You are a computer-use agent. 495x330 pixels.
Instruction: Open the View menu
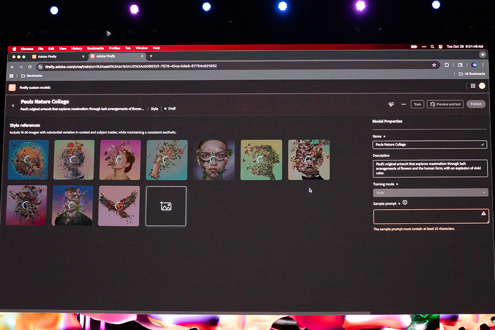63,49
